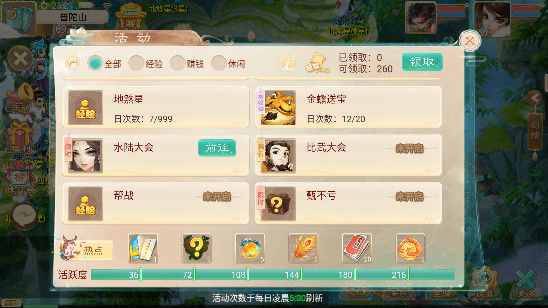Screen dimensions: 548x308
Task: Select the 休闲 filter radio button
Action: point(219,63)
